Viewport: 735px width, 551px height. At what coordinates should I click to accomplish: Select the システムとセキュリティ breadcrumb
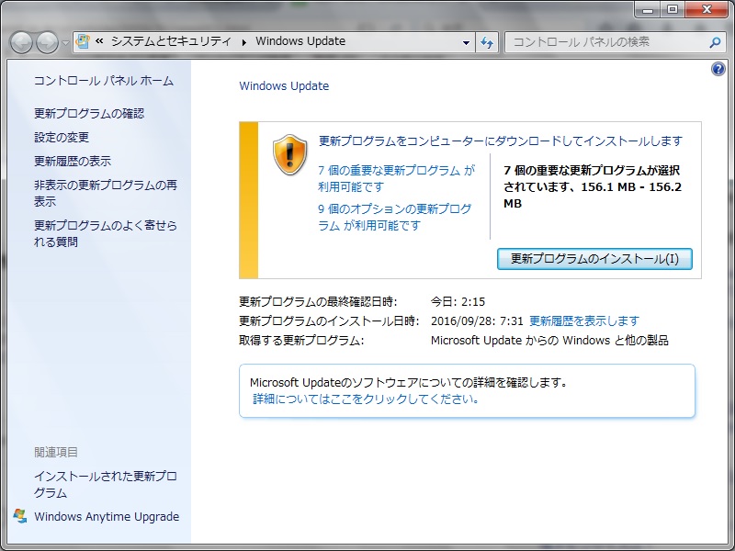171,41
